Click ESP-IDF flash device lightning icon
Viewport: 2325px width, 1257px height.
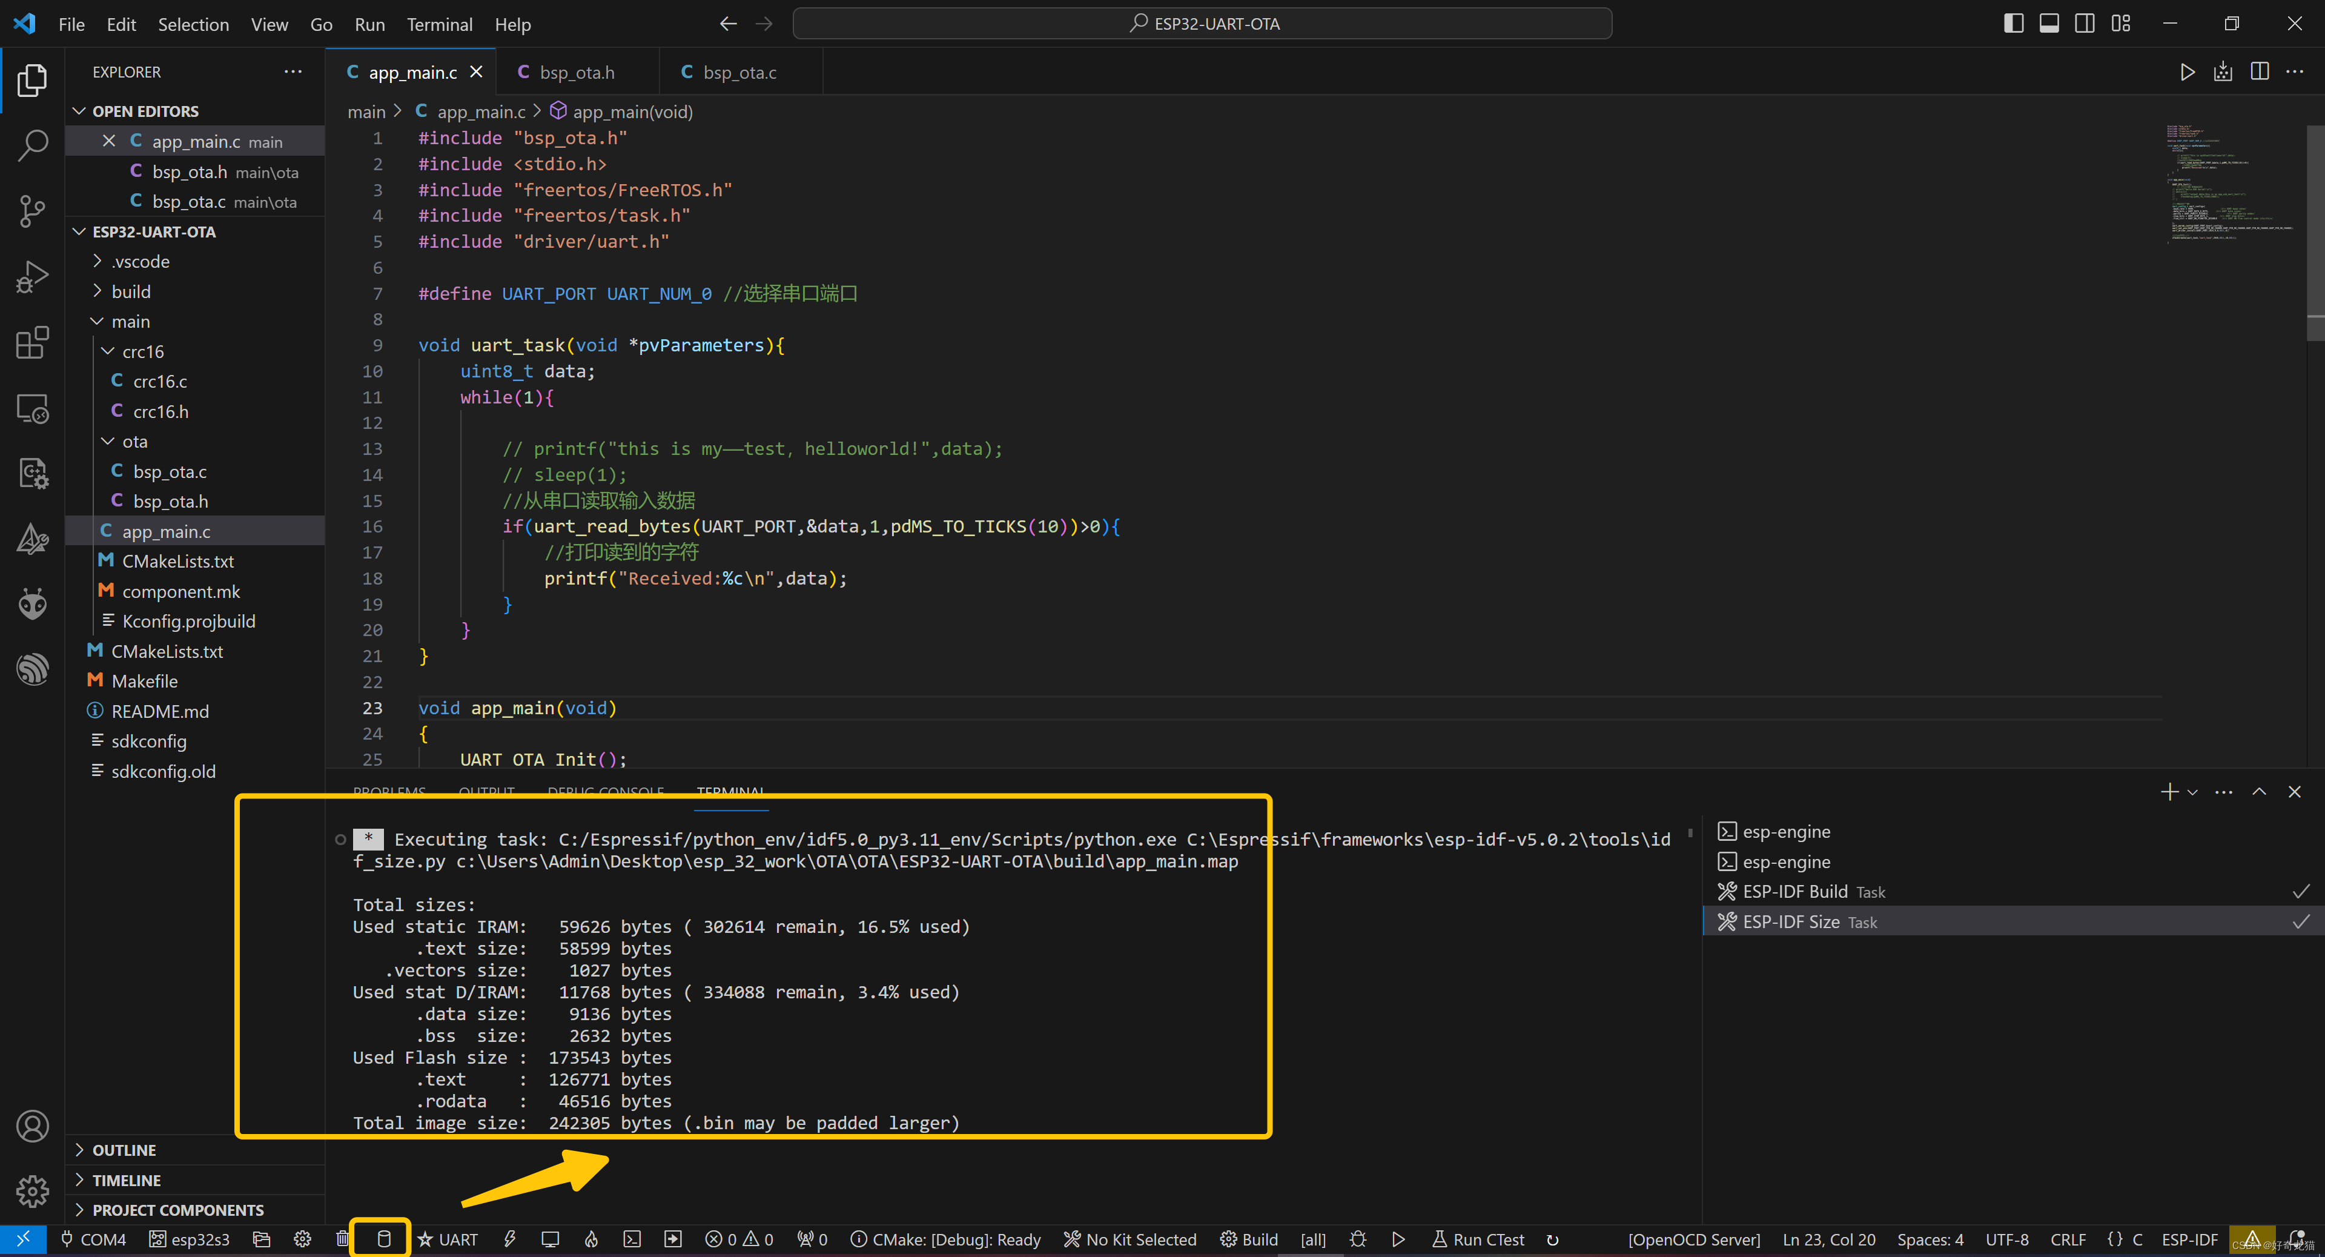pyautogui.click(x=510, y=1239)
